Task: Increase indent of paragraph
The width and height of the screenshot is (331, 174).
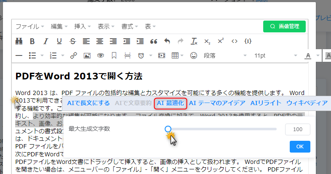Action: (x=140, y=41)
